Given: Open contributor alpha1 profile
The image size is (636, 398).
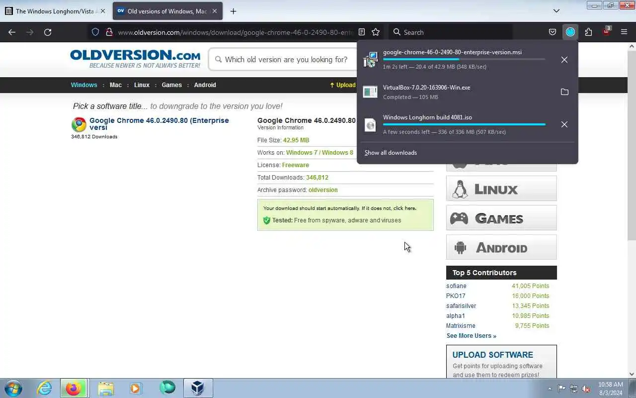Looking at the screenshot, I should pyautogui.click(x=456, y=316).
